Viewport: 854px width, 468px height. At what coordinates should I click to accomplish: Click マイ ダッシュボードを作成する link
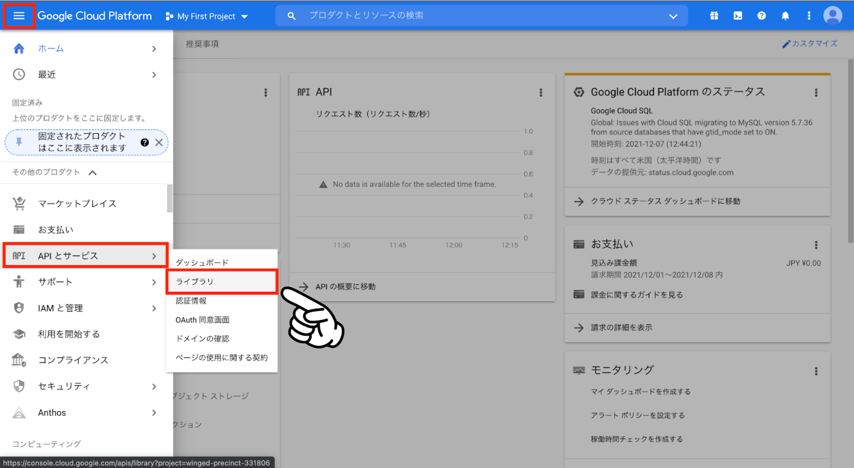pos(641,391)
